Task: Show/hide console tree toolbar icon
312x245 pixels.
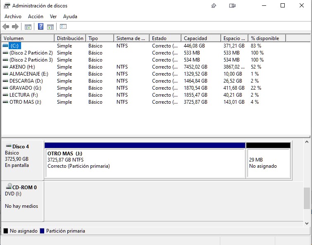Action: coord(28,26)
